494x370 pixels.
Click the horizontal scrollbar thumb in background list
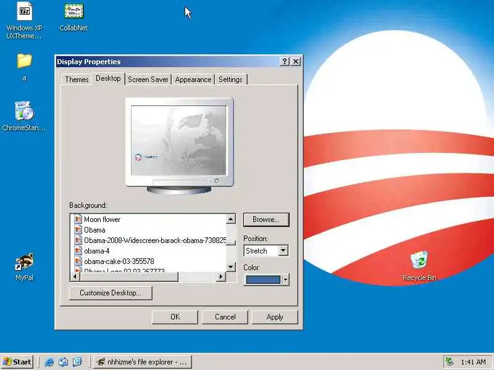[129, 276]
